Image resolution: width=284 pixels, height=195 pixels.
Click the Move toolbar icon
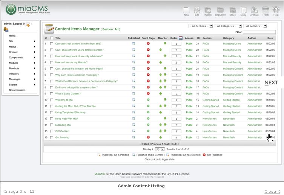[x=233, y=12]
